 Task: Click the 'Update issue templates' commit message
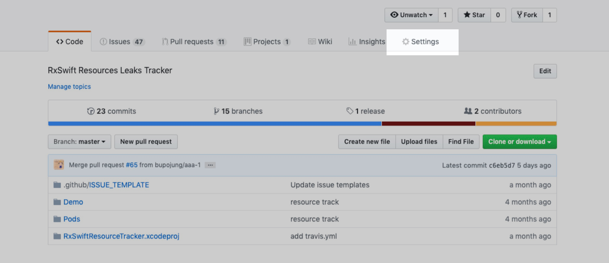(x=330, y=185)
